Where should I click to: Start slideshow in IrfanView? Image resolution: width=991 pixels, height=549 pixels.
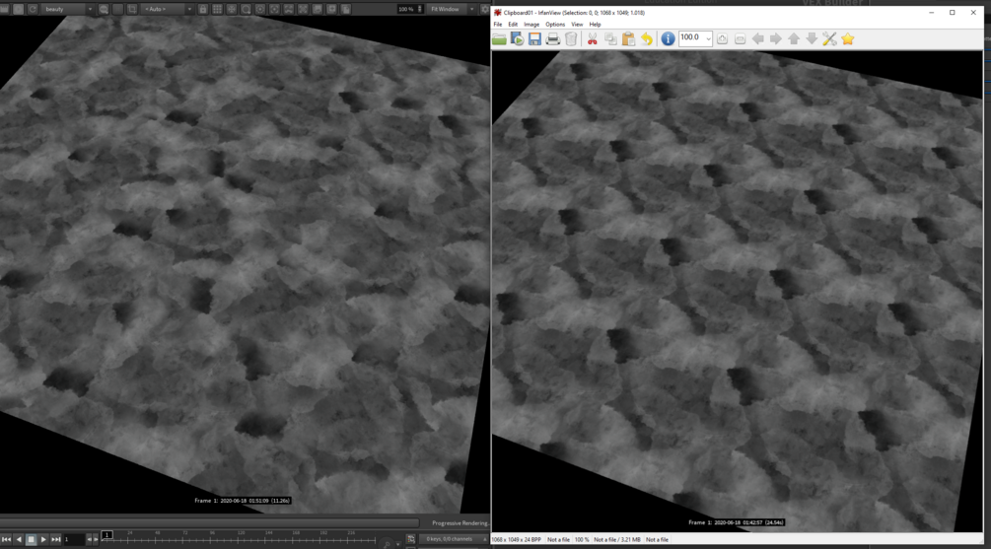(x=517, y=39)
